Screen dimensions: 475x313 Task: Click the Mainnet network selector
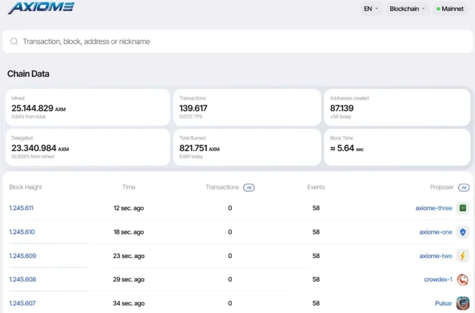(x=450, y=9)
